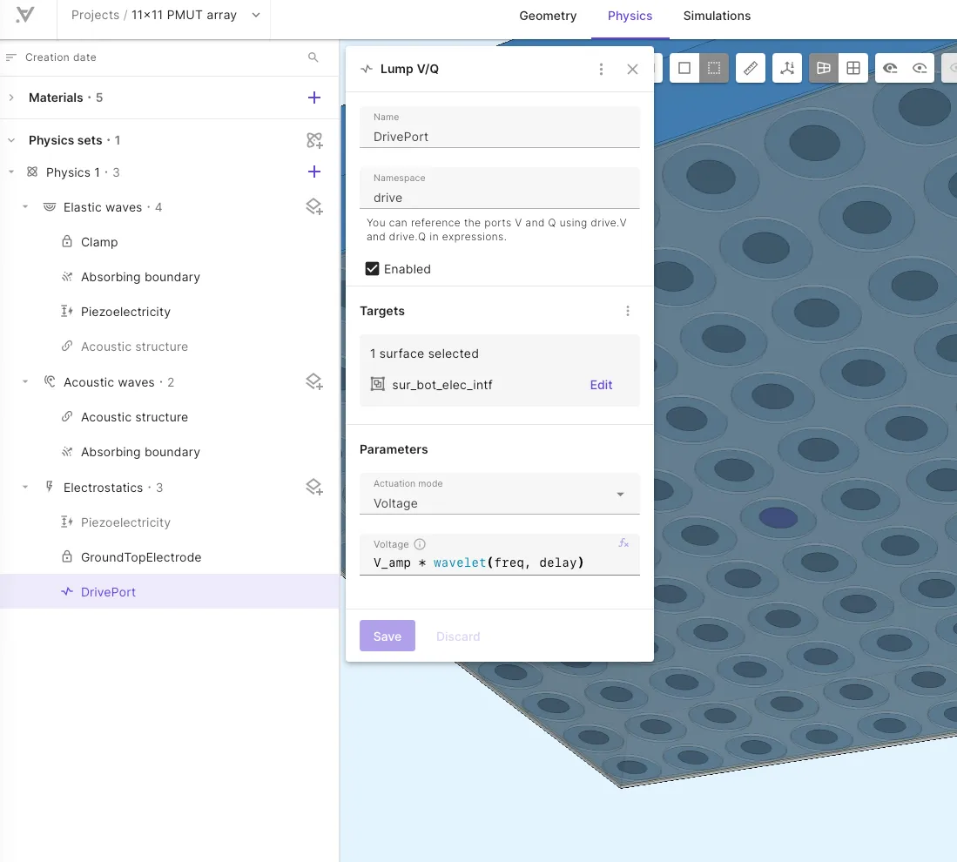
Task: Add an interaction to Elastic waves
Action: (x=314, y=207)
